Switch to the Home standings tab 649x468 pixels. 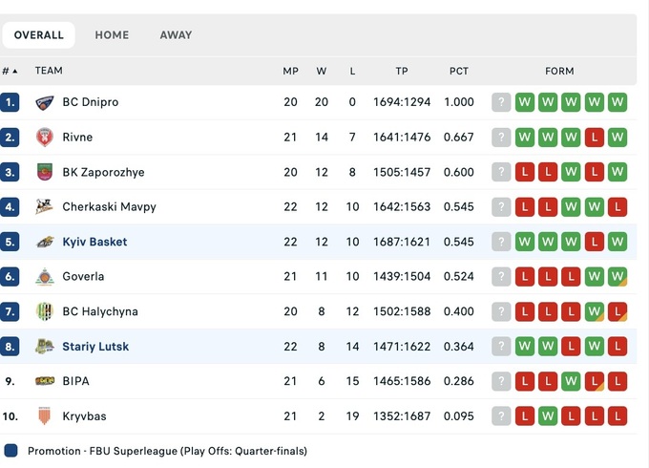112,35
